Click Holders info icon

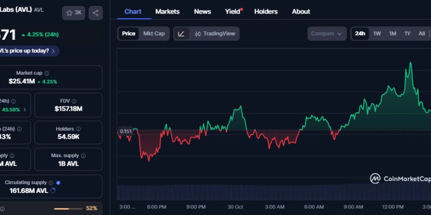point(79,129)
